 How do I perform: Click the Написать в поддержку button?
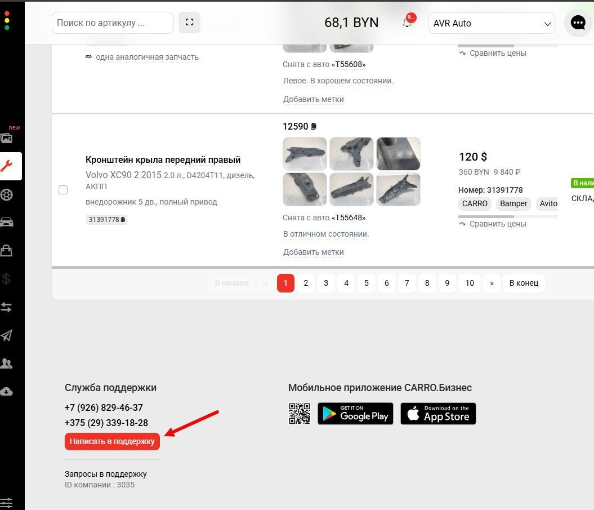[112, 441]
